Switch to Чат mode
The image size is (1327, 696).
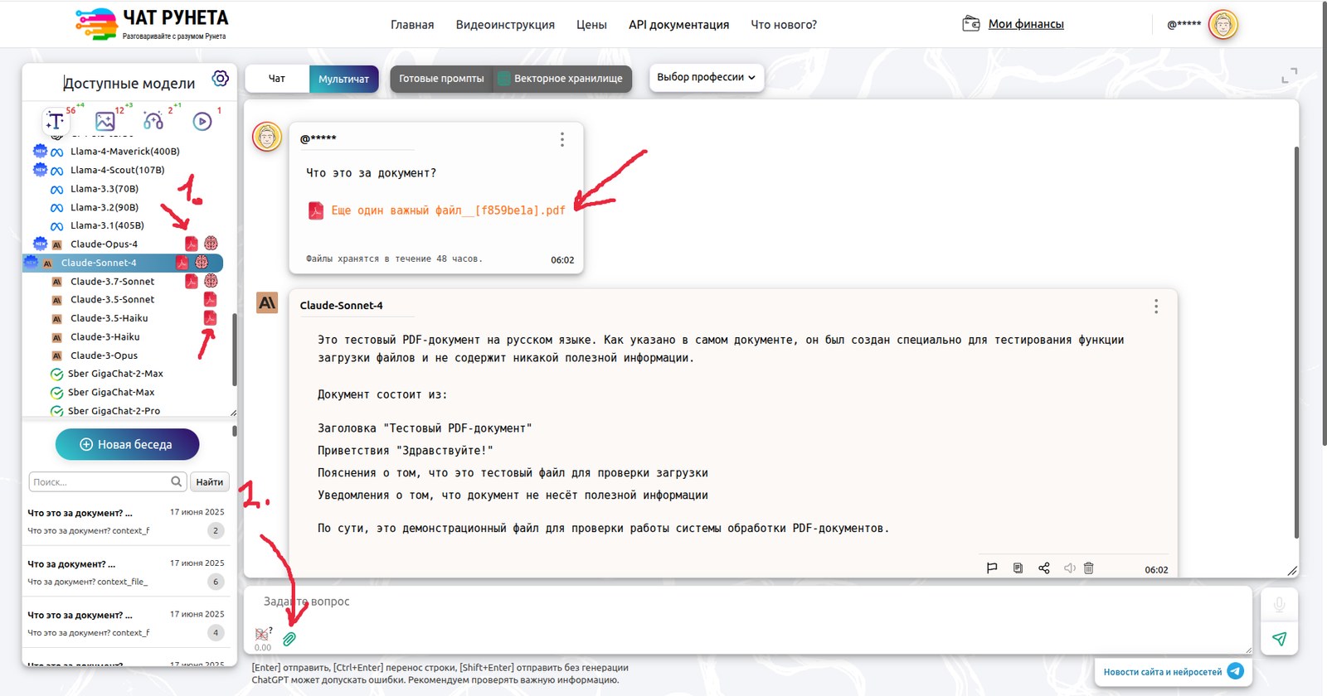(x=277, y=79)
